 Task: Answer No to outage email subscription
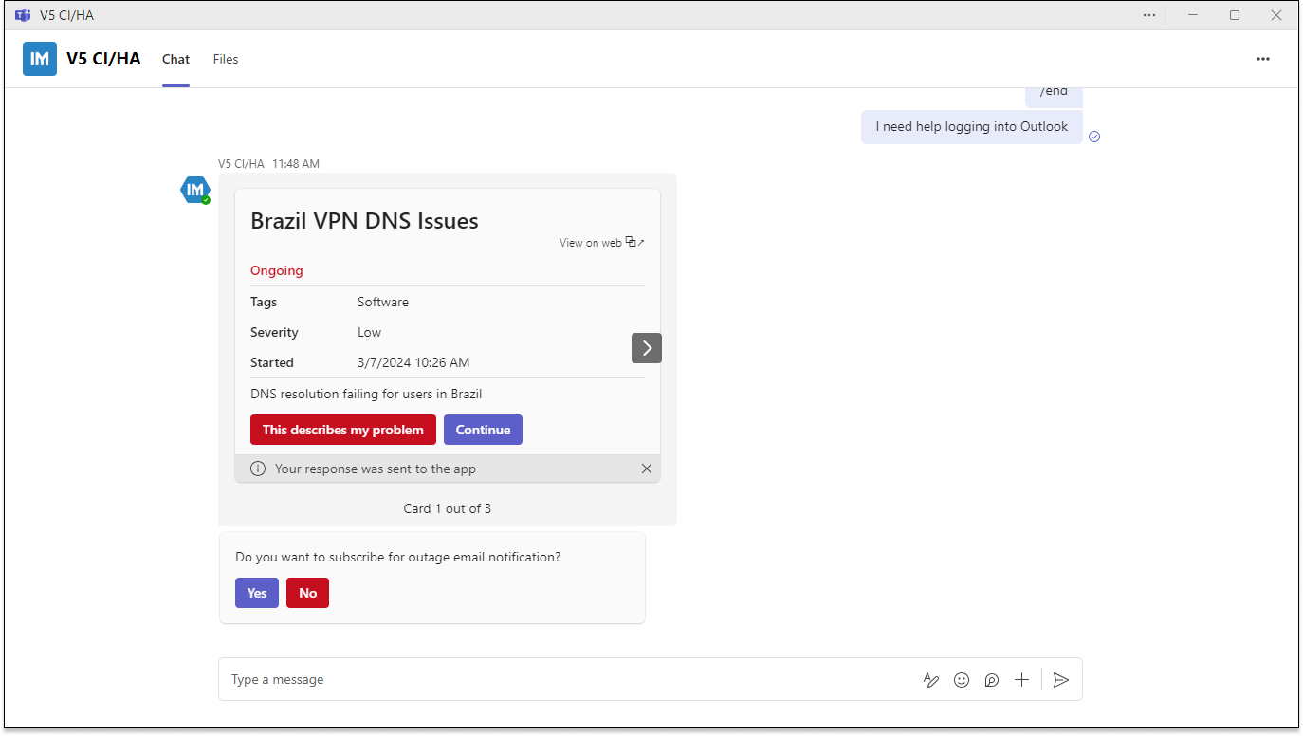(307, 593)
